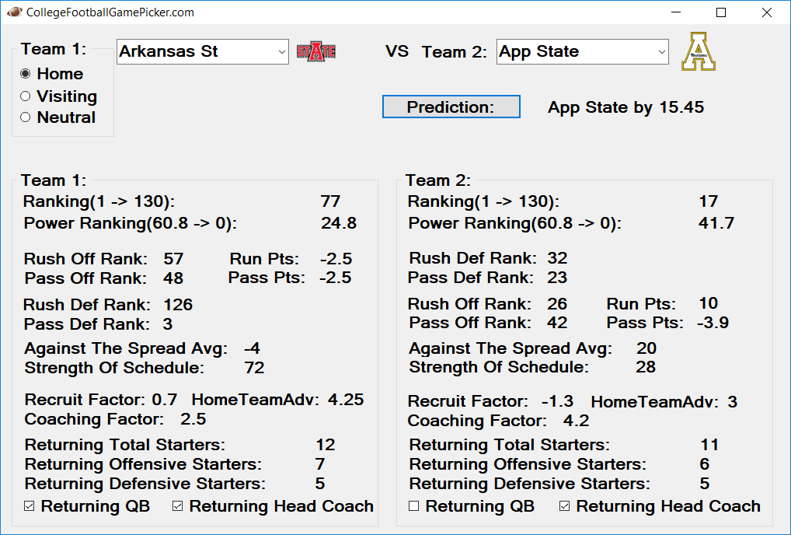791x535 pixels.
Task: Minimize the CollegeFootballGamePicker window
Action: tap(677, 12)
